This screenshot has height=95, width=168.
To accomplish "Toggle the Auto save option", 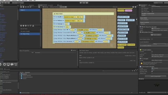I will click(x=63, y=7).
